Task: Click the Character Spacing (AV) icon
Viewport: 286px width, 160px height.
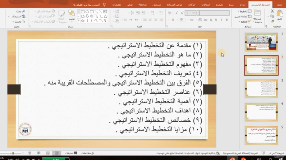Action: tap(200, 20)
